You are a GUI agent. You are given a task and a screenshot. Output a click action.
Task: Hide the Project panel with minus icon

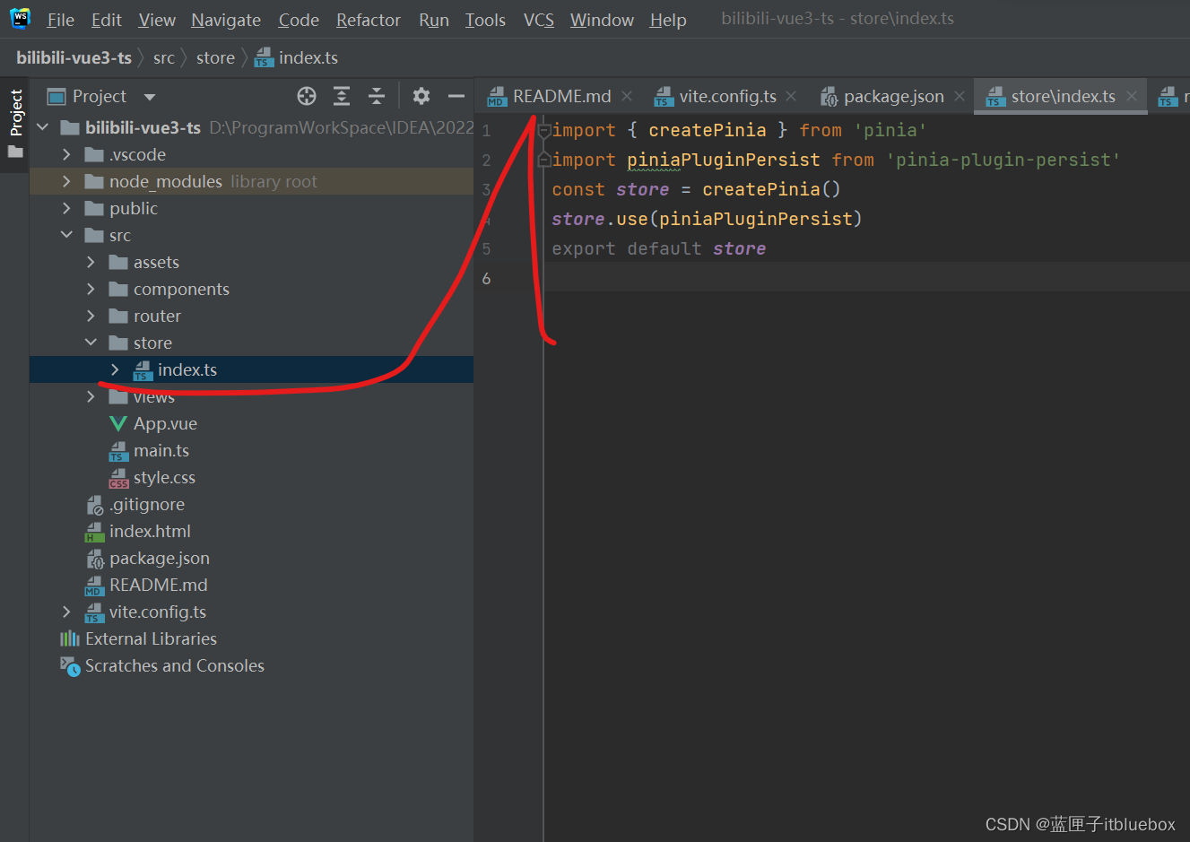[456, 96]
